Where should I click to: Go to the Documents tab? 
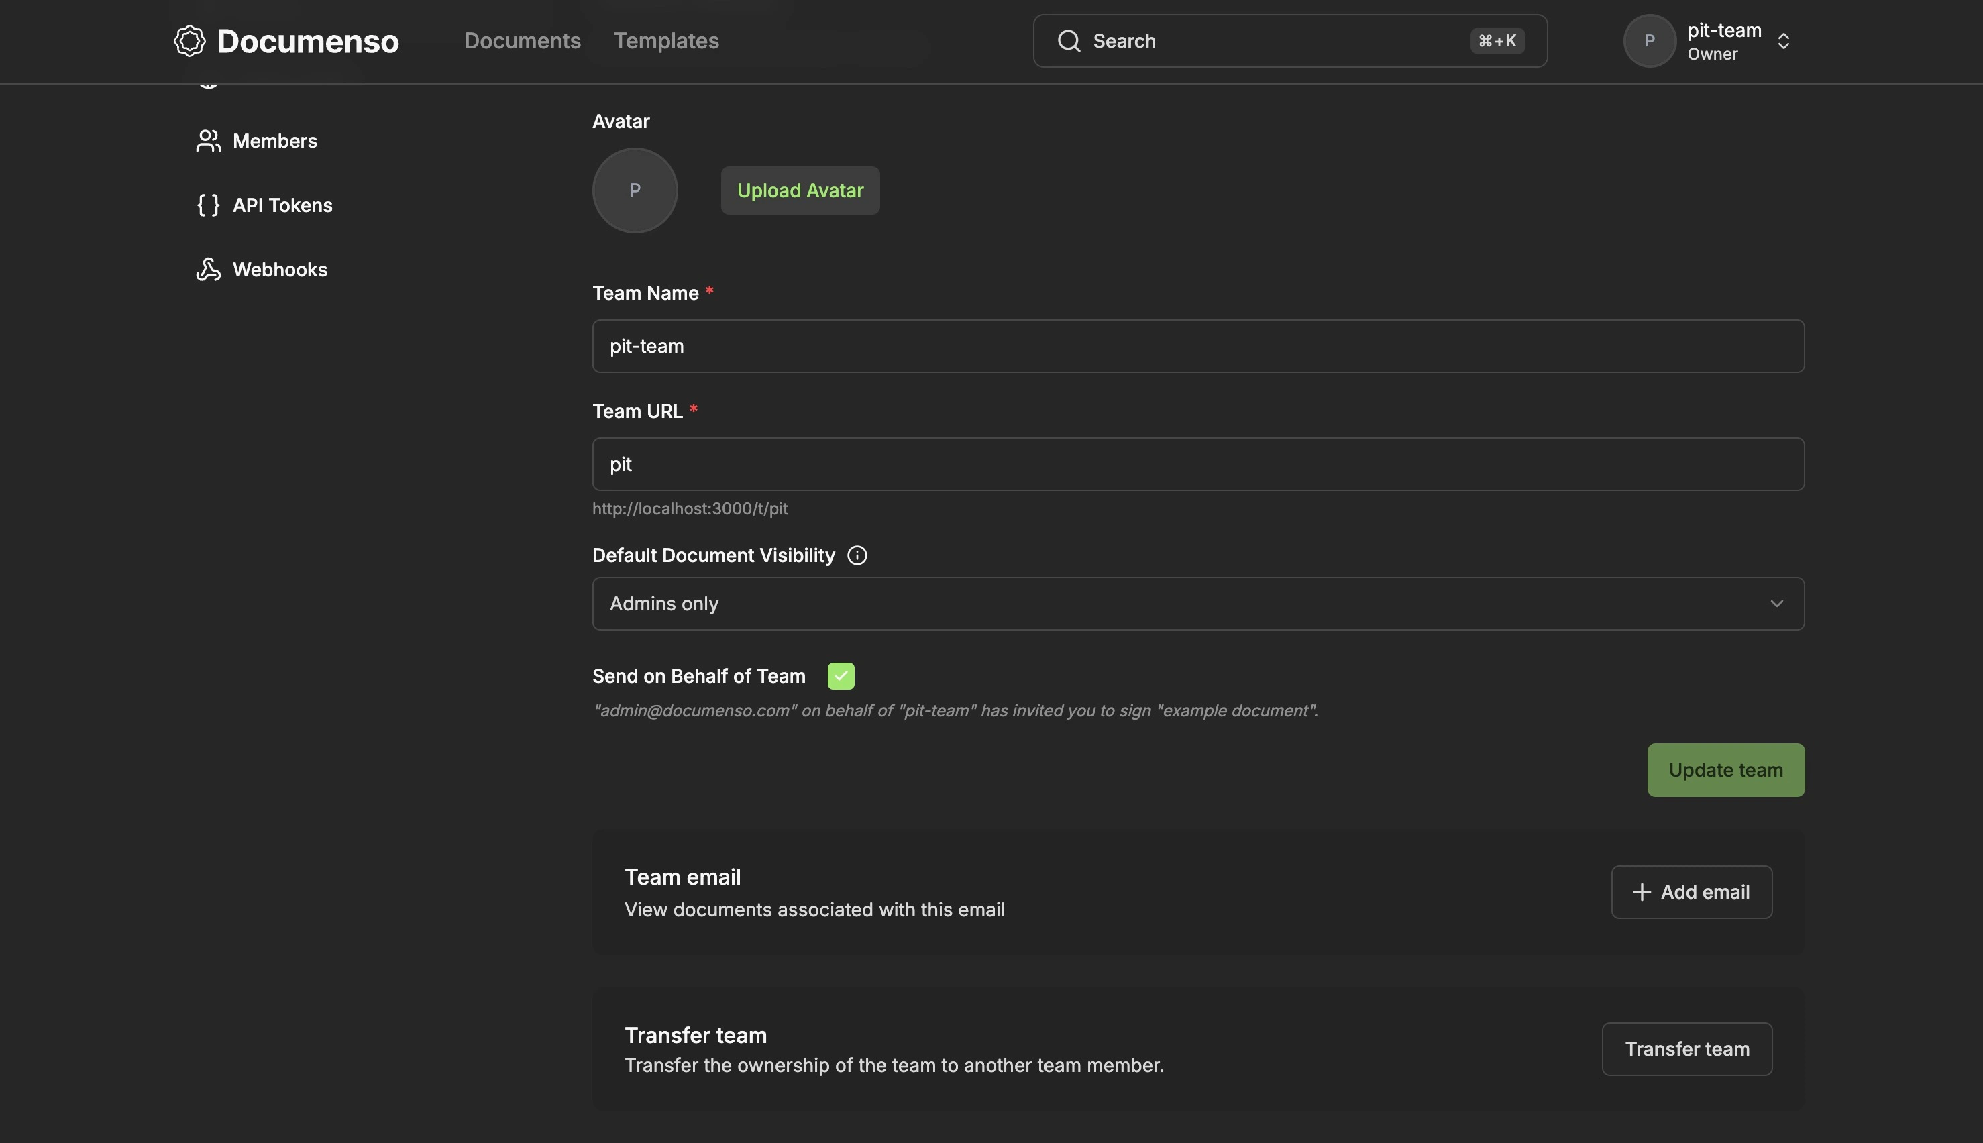point(522,41)
